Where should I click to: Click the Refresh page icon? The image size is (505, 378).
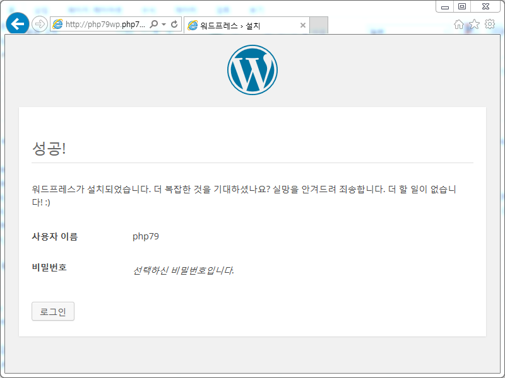click(x=174, y=24)
